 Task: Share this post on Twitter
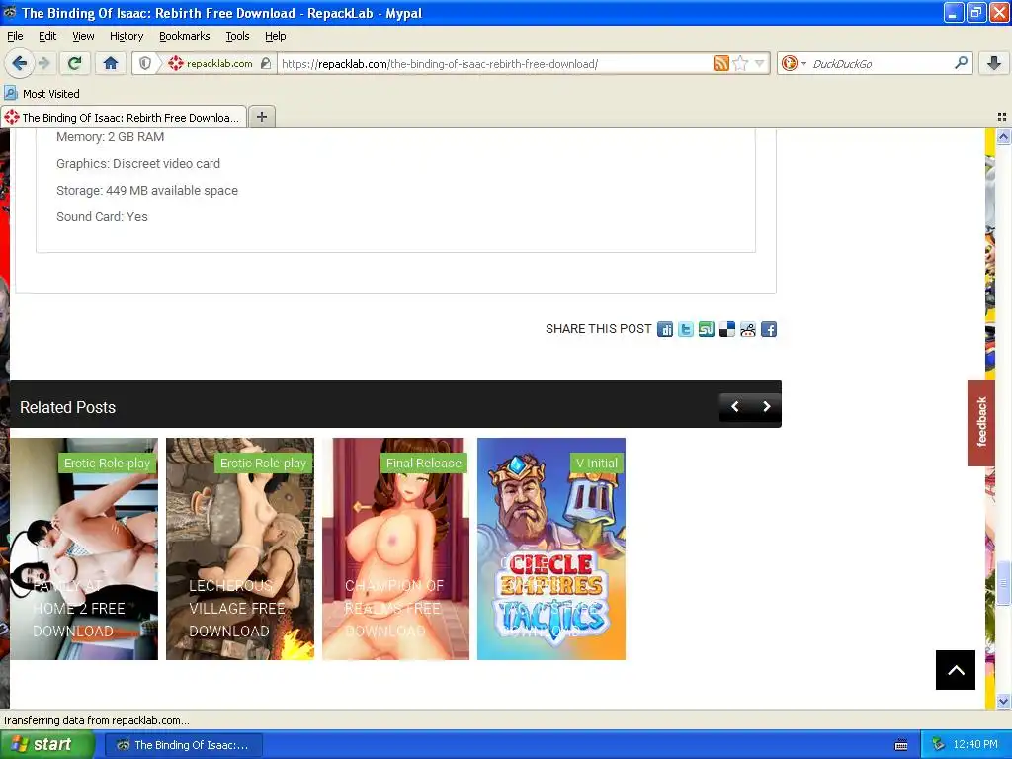pyautogui.click(x=686, y=329)
